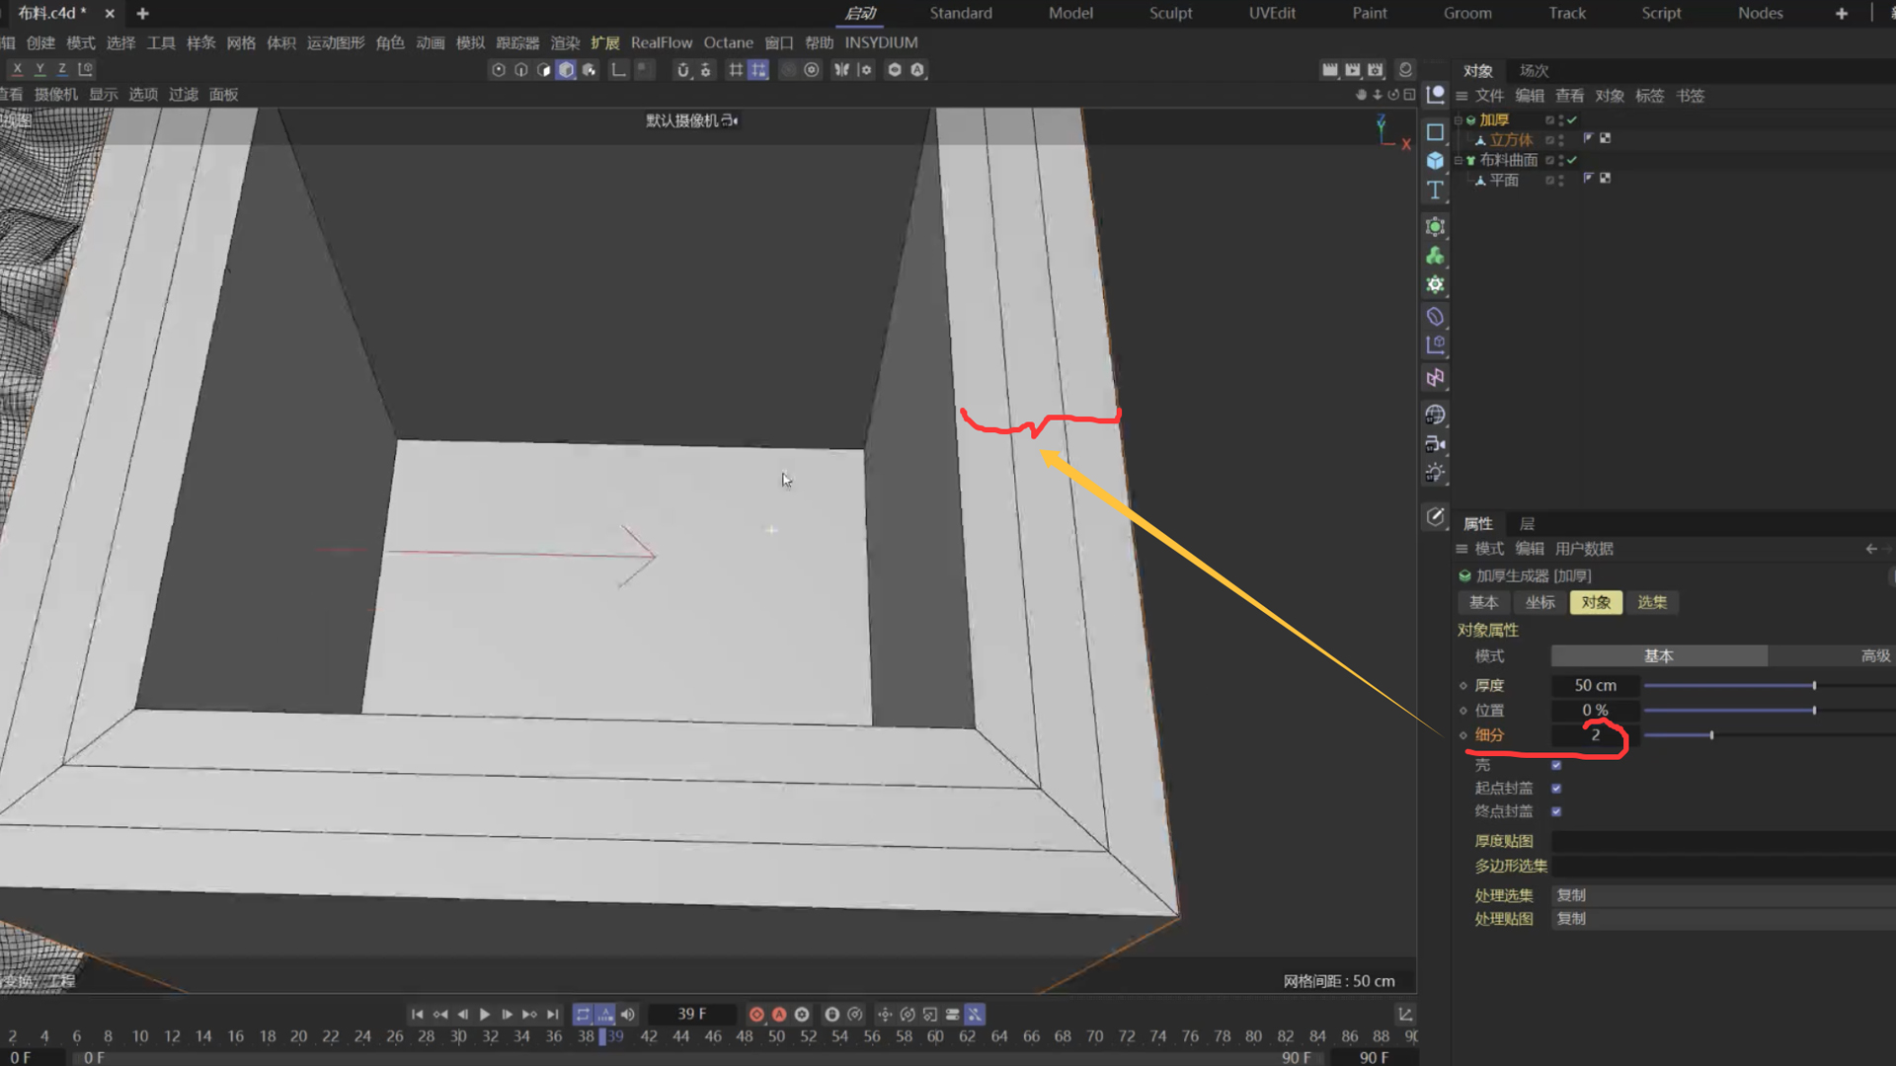Screen dimensions: 1896x1066
Task: Toggle the timeline sound speaker icon
Action: click(x=628, y=1014)
